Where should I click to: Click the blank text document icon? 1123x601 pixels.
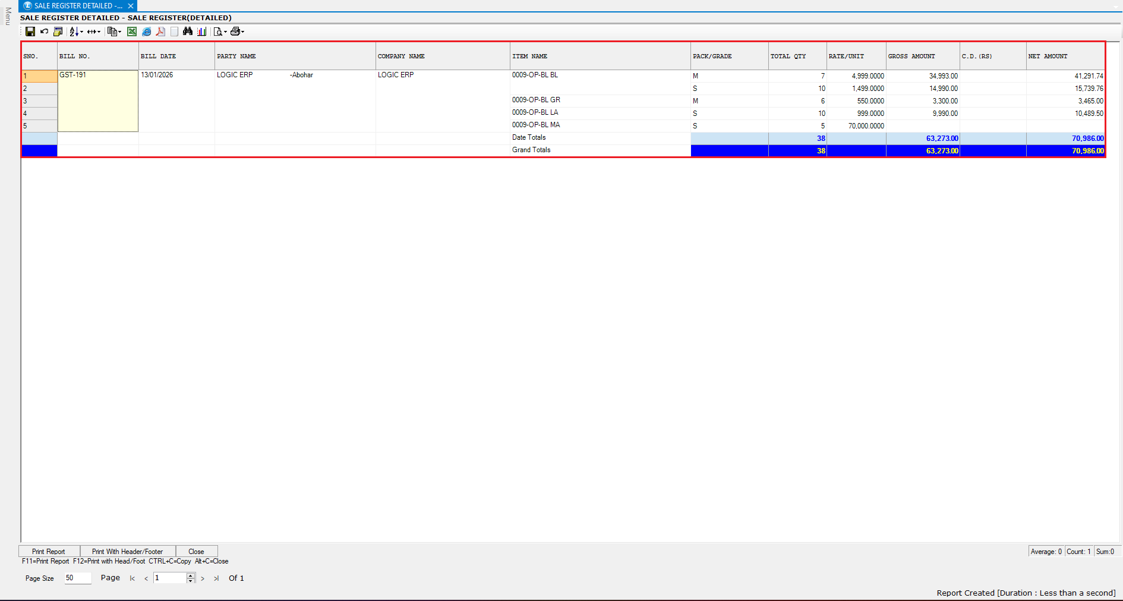174,32
